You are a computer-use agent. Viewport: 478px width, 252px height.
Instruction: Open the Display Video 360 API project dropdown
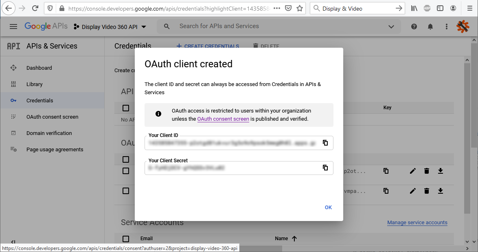click(x=110, y=27)
